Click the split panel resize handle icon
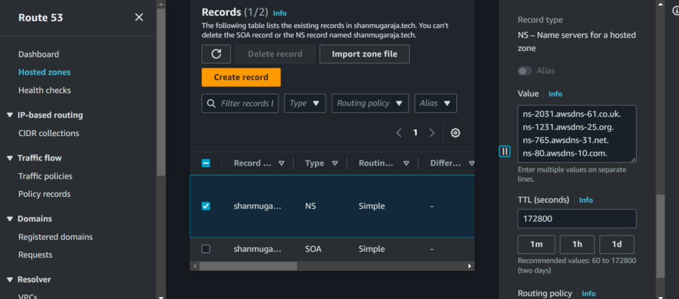Viewport: 679px width, 299px height. click(x=505, y=151)
